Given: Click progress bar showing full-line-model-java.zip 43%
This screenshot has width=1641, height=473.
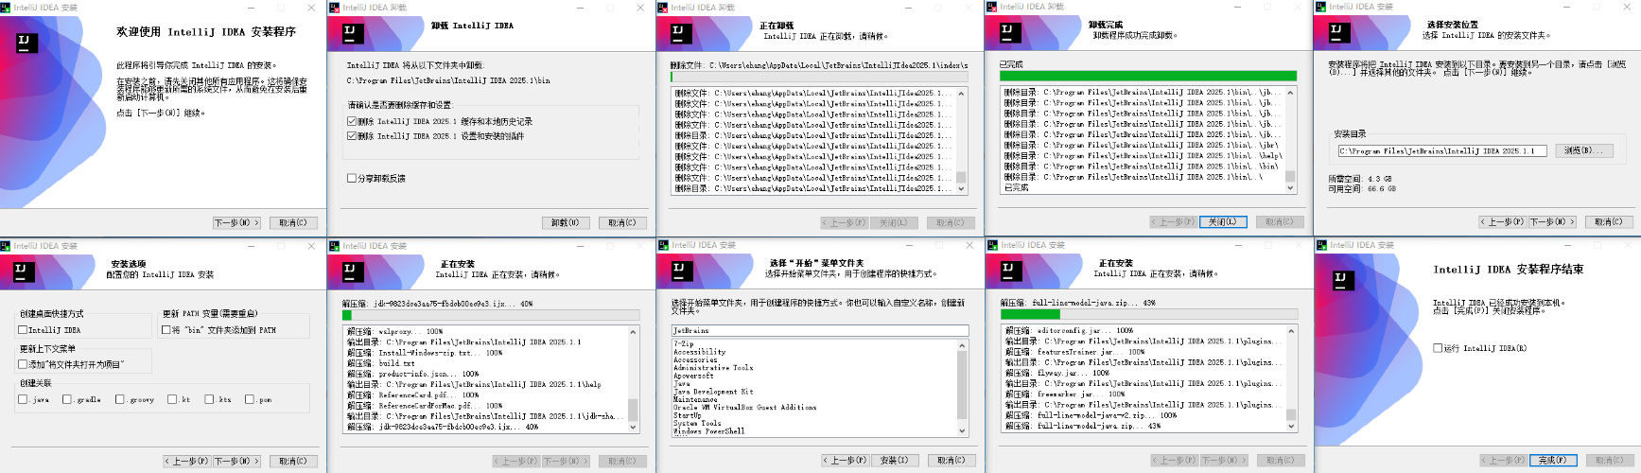Looking at the screenshot, I should (1149, 315).
